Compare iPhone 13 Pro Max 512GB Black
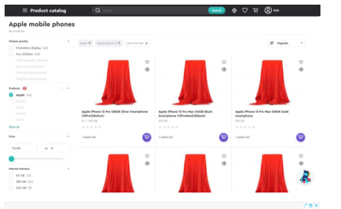Viewport: 341px width, 209px height. [x=224, y=69]
